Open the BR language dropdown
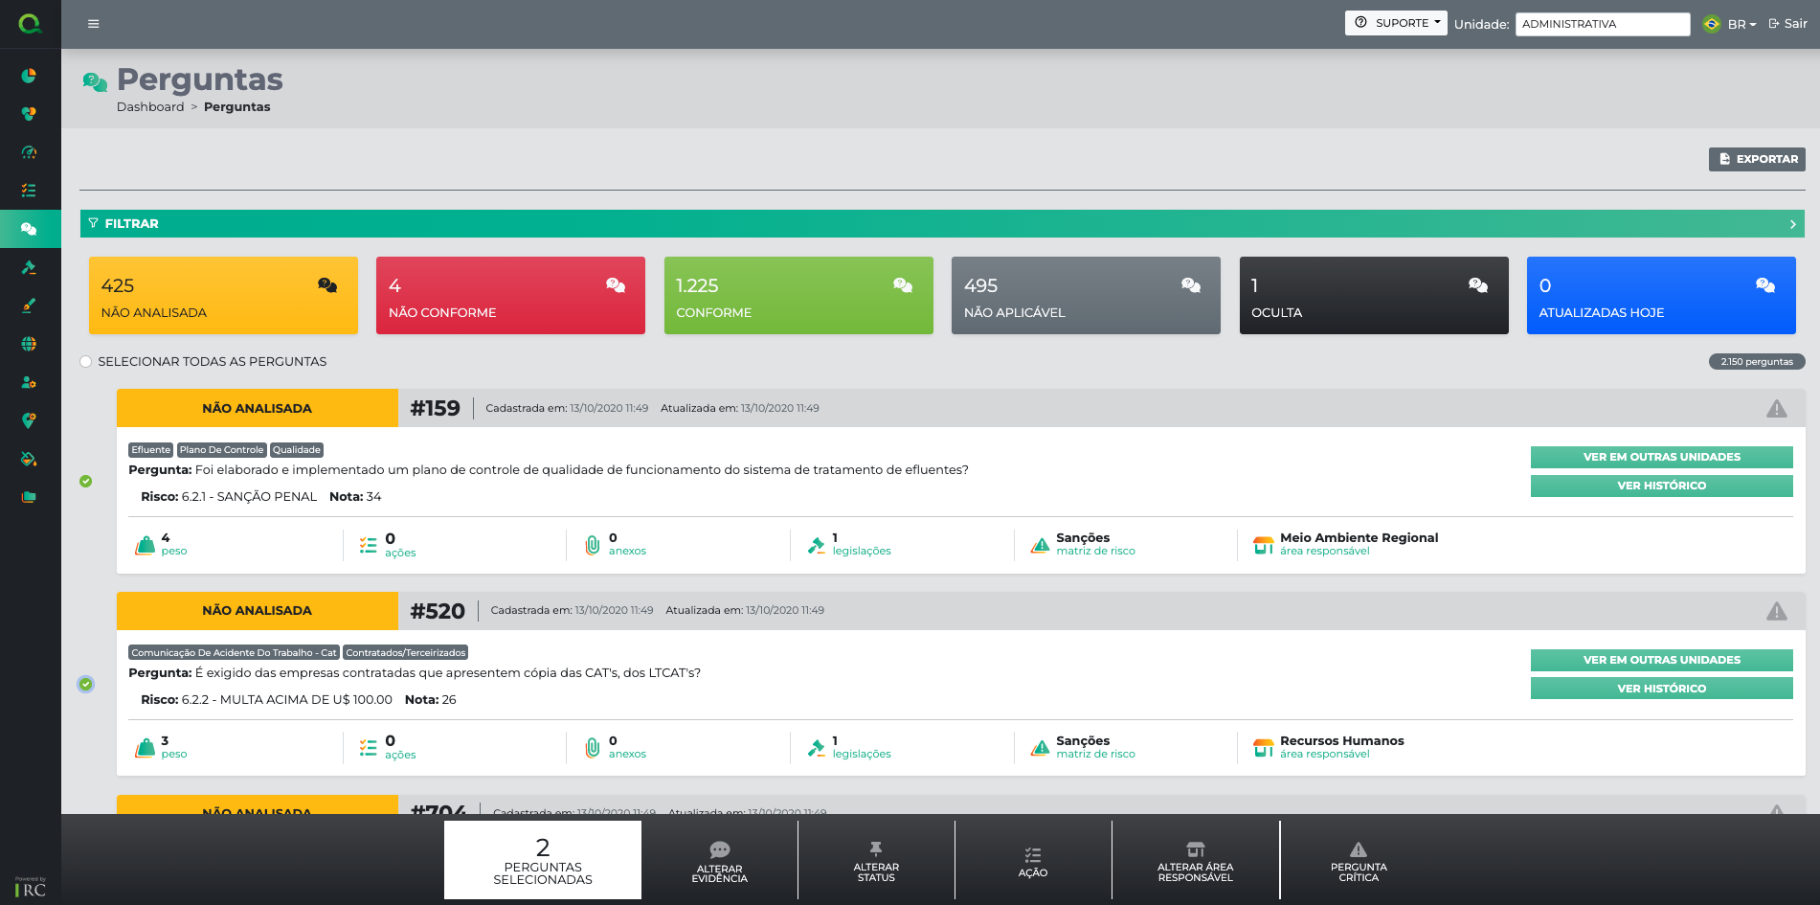This screenshot has width=1820, height=905. click(x=1731, y=24)
